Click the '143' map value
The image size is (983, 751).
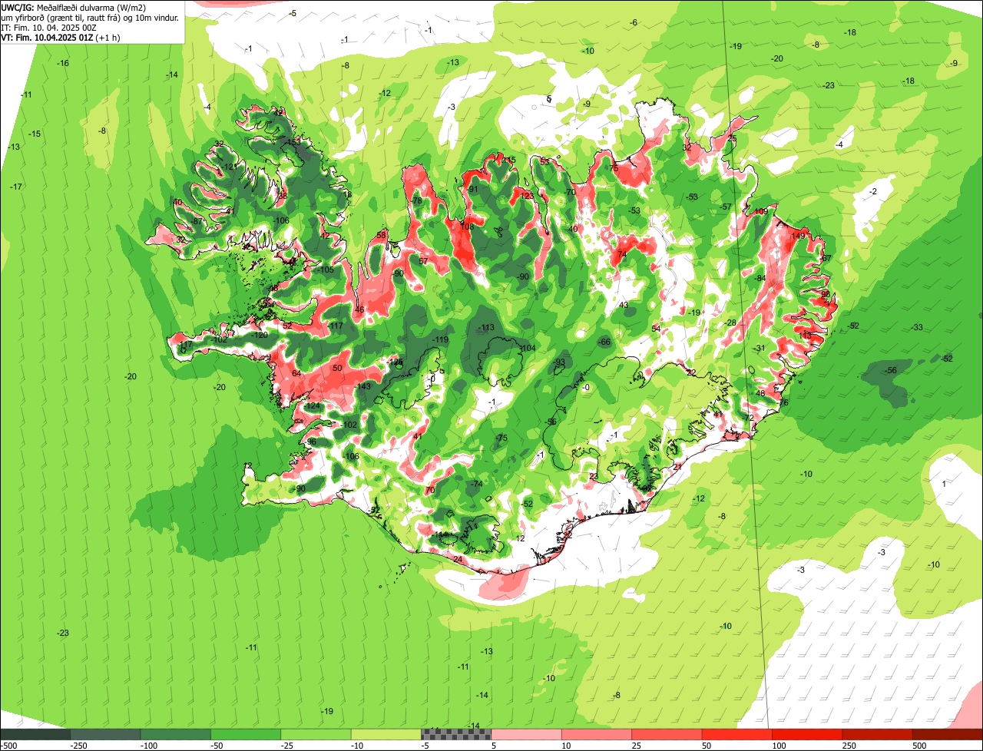(364, 386)
